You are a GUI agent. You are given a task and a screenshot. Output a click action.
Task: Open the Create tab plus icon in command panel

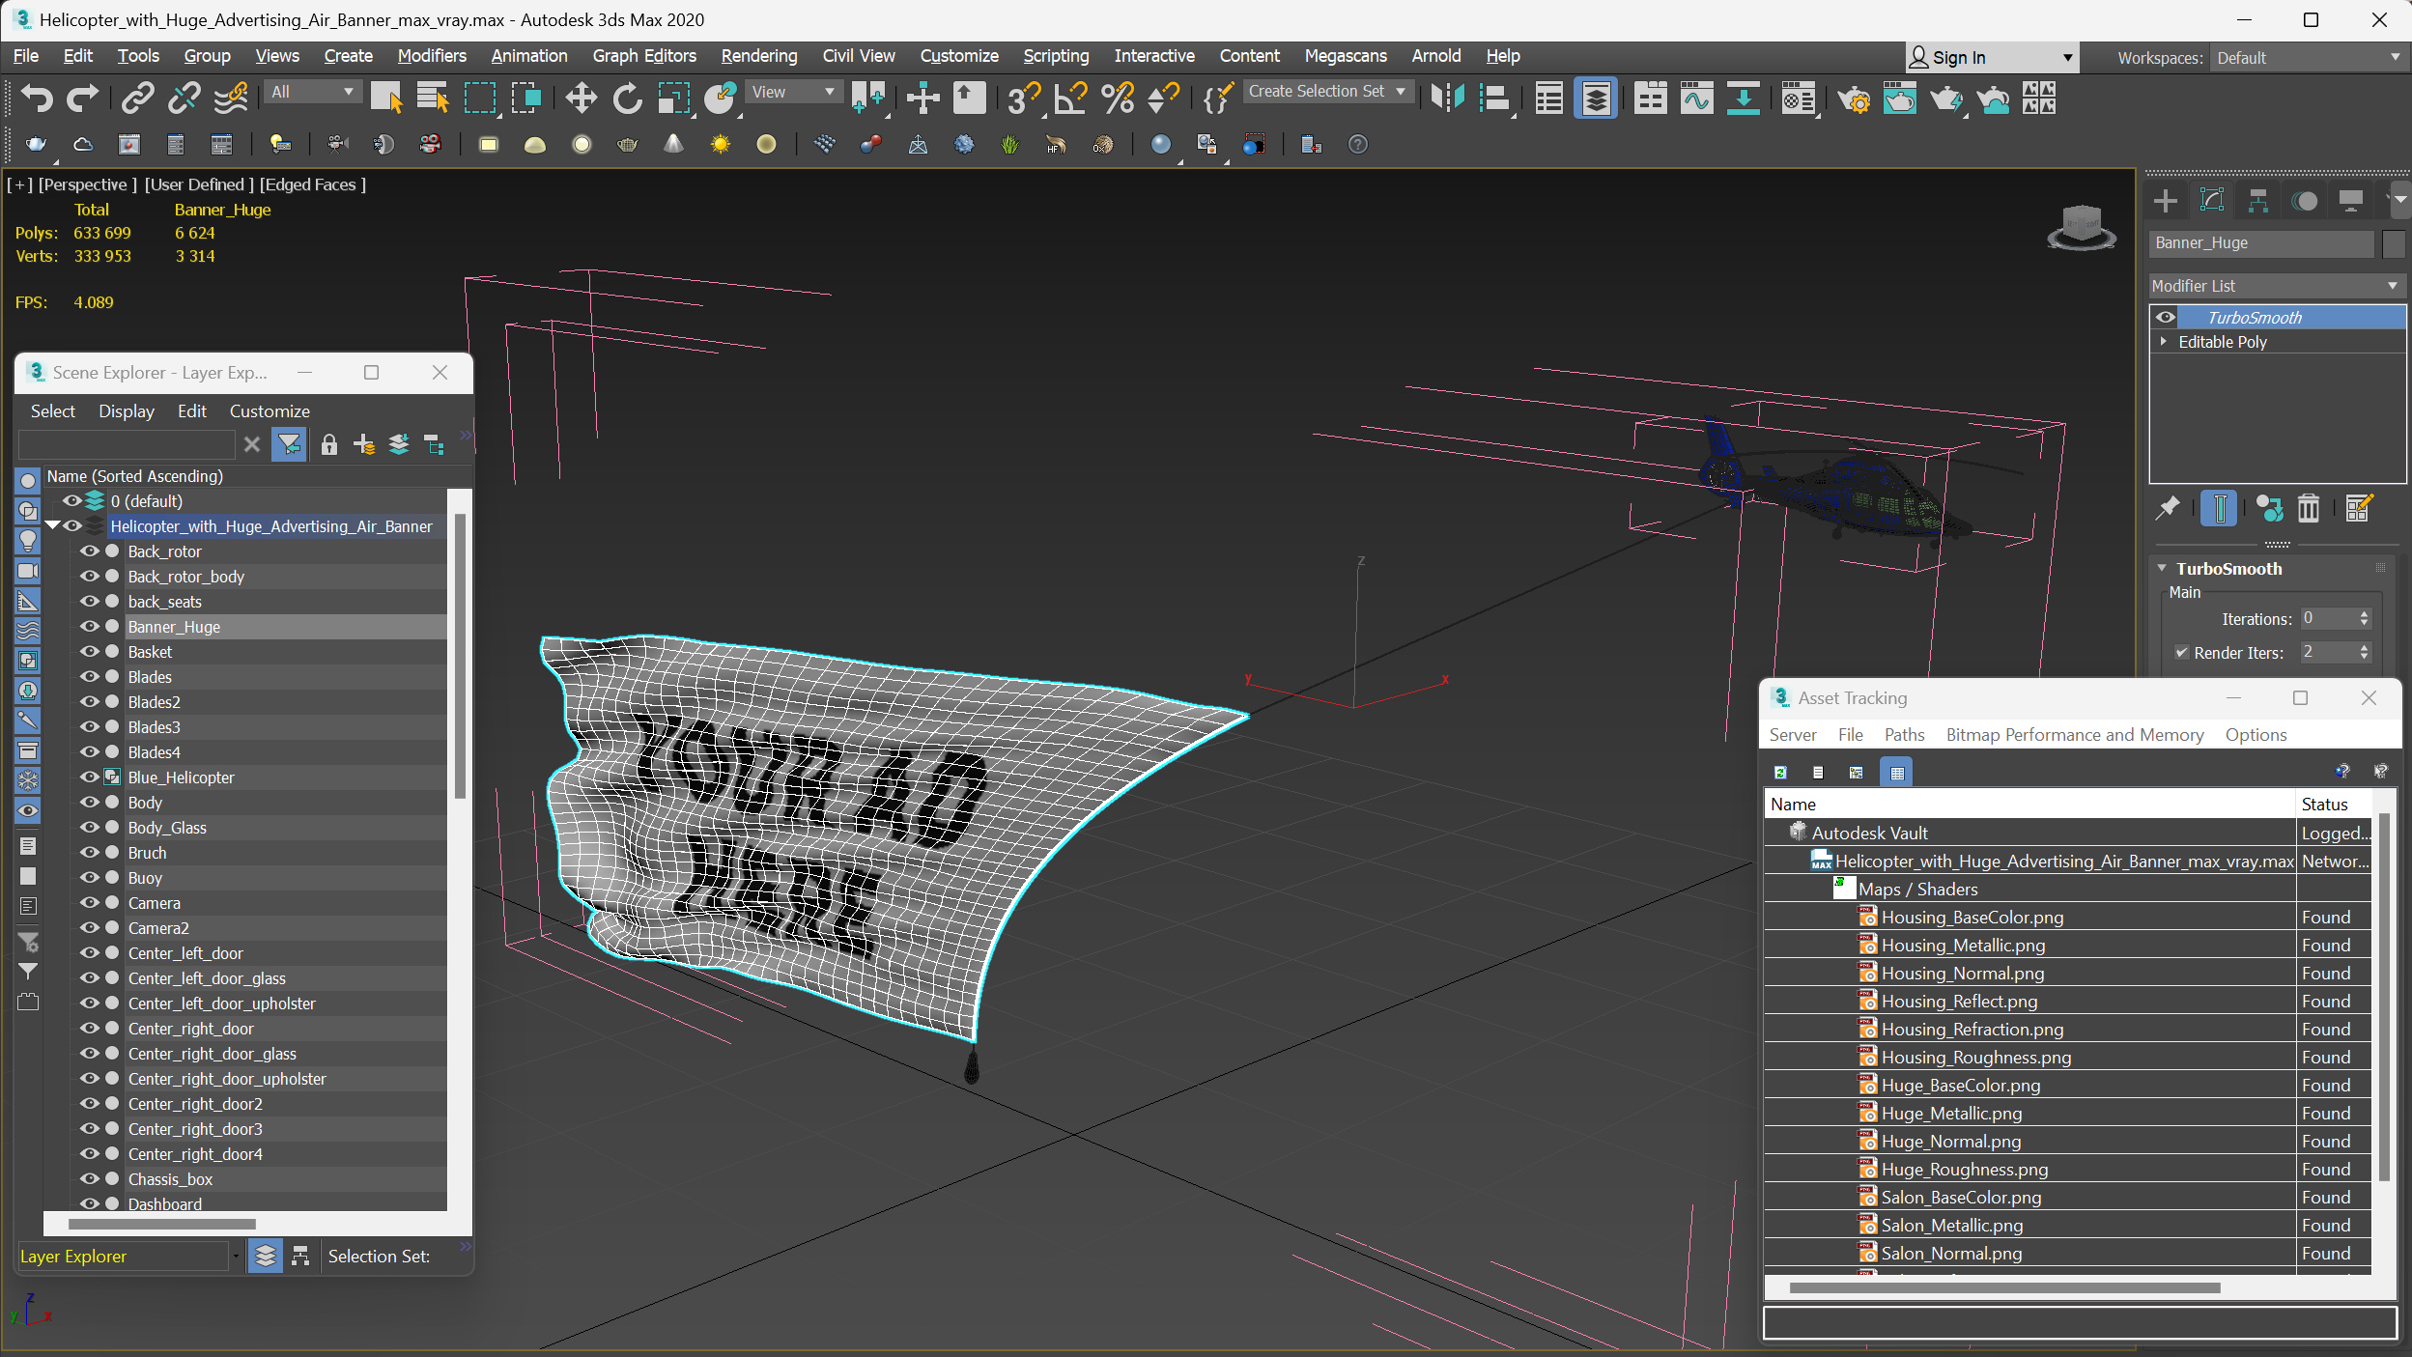pos(2166,201)
